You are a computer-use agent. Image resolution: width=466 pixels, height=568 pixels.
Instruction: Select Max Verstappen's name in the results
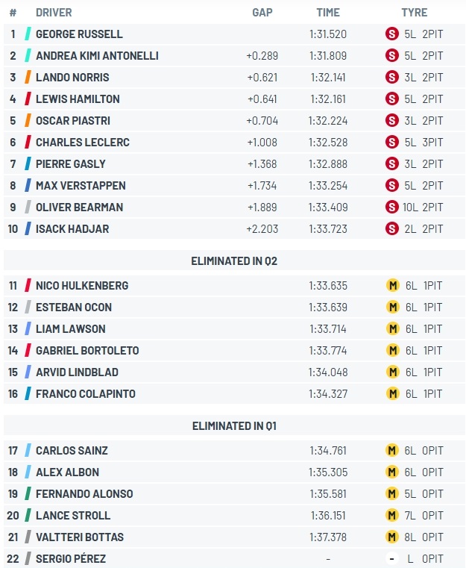(x=81, y=185)
